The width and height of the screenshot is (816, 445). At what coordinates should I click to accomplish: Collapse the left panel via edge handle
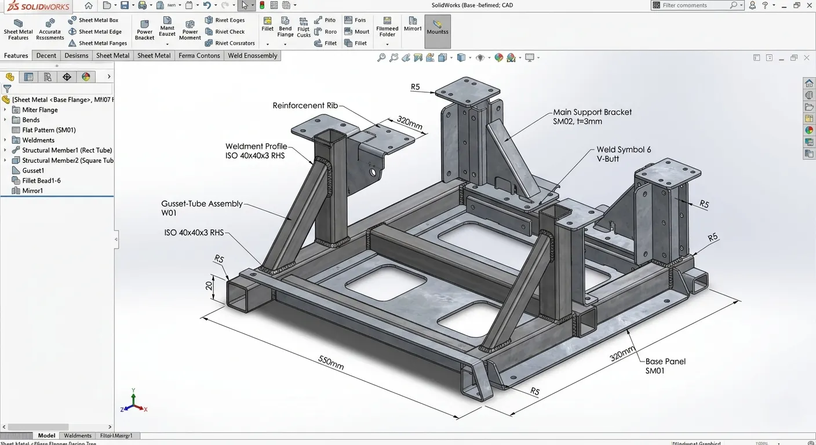(x=116, y=239)
